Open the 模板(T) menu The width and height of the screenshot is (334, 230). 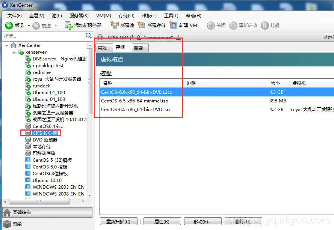tap(149, 16)
